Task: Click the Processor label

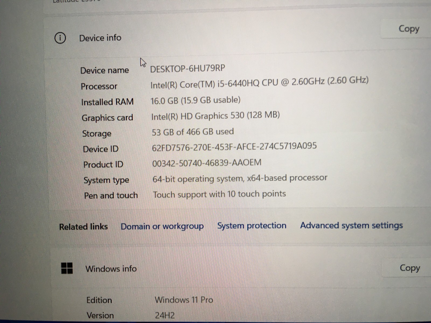Action: click(99, 86)
